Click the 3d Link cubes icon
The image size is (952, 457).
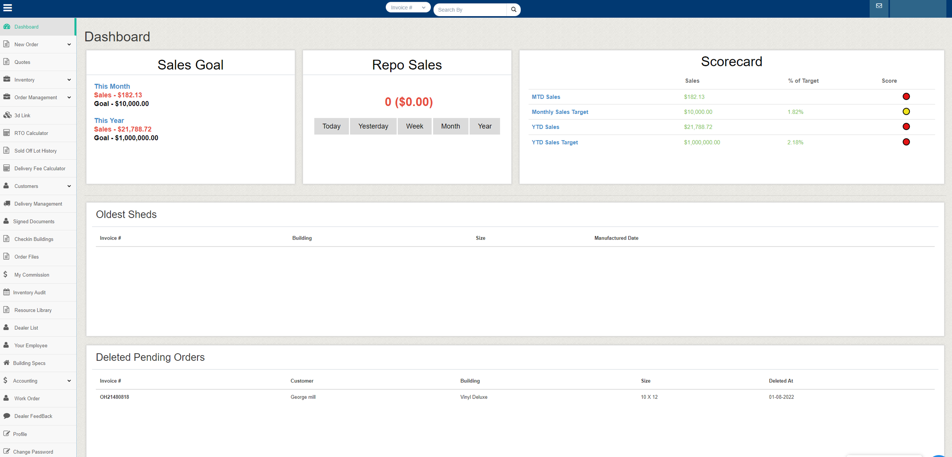coord(7,115)
